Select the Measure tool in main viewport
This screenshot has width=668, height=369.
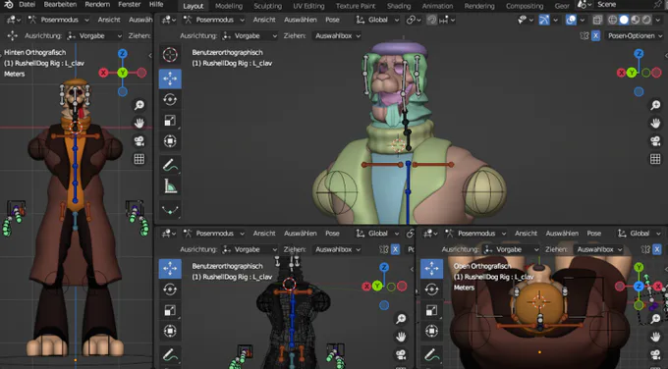point(170,186)
